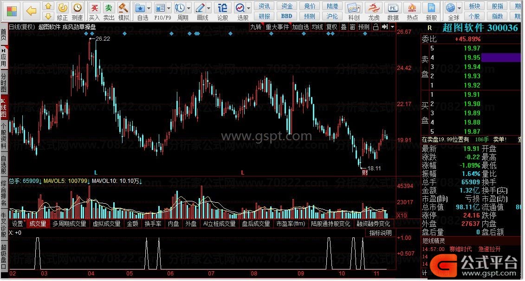
Task: Expand the 选股 dropdown arrow
Action: 248,8
